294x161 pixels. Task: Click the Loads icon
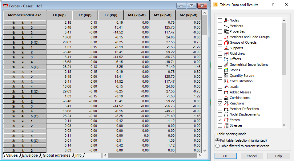[x=226, y=86]
